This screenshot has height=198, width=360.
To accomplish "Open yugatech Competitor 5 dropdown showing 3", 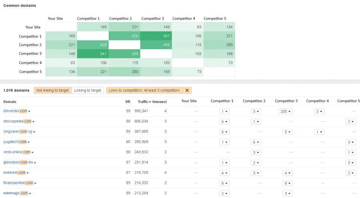I will (351, 142).
